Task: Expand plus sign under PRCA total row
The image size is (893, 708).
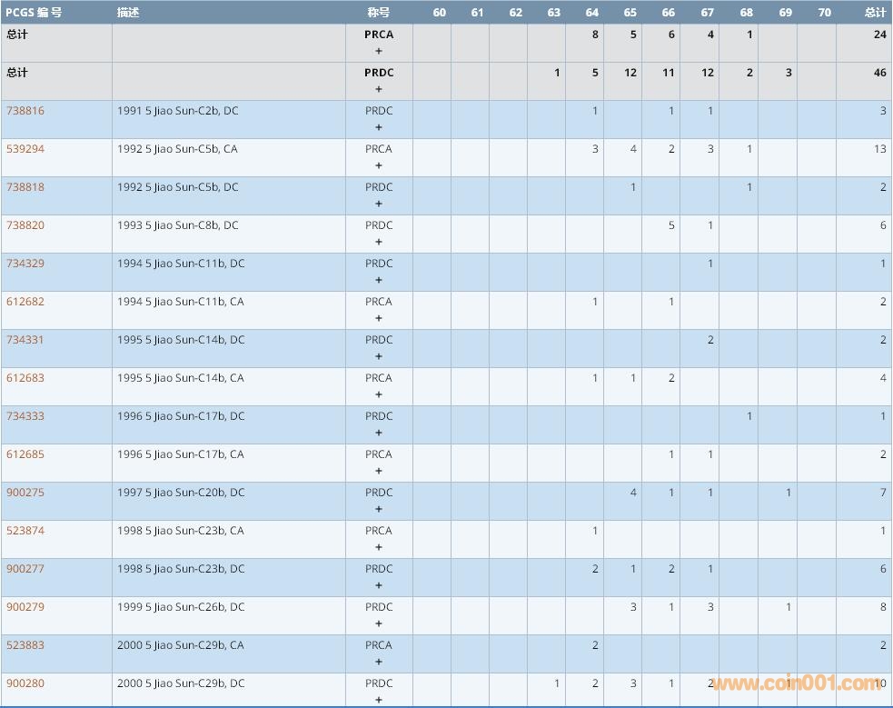Action: pyautogui.click(x=379, y=51)
